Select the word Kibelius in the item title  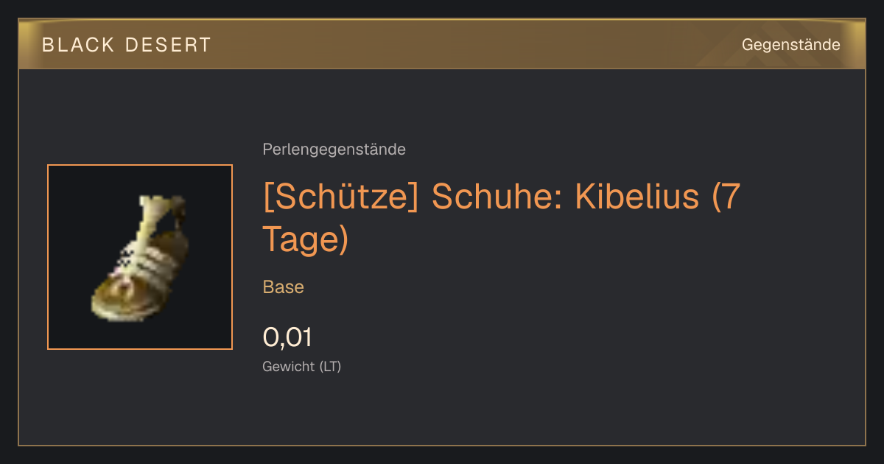[x=636, y=198]
